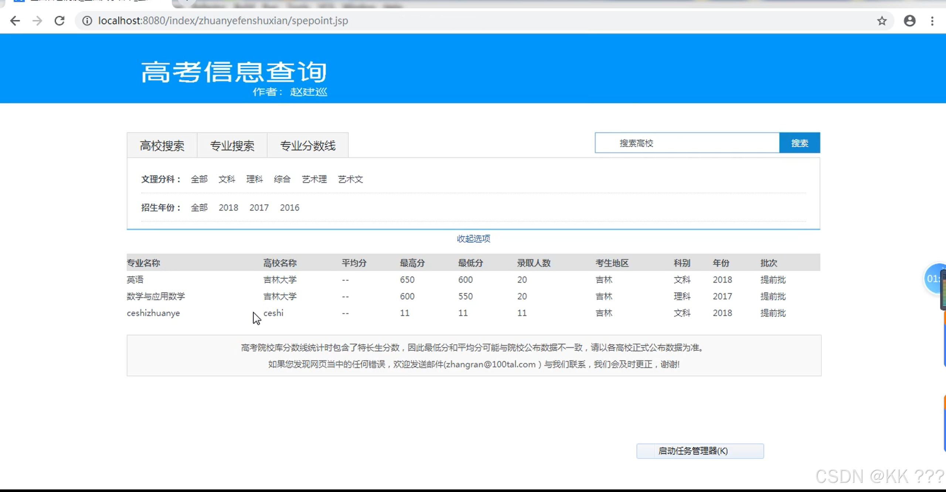946x492 pixels.
Task: Click the browser back arrow
Action: click(15, 21)
